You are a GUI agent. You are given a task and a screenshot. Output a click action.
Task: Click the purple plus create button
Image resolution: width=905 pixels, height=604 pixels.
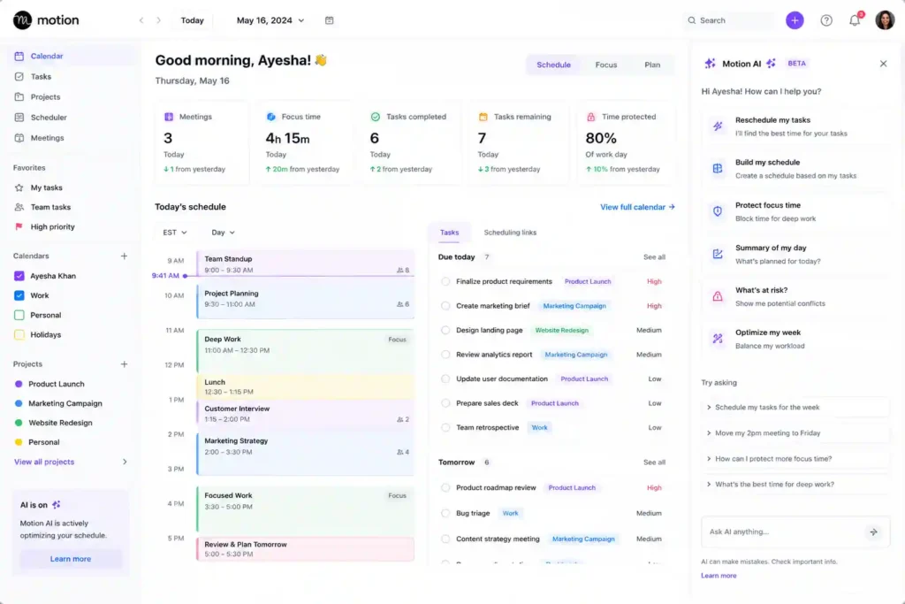coord(795,20)
